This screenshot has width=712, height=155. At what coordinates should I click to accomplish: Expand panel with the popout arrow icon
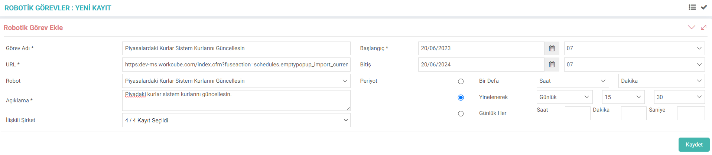(x=703, y=27)
